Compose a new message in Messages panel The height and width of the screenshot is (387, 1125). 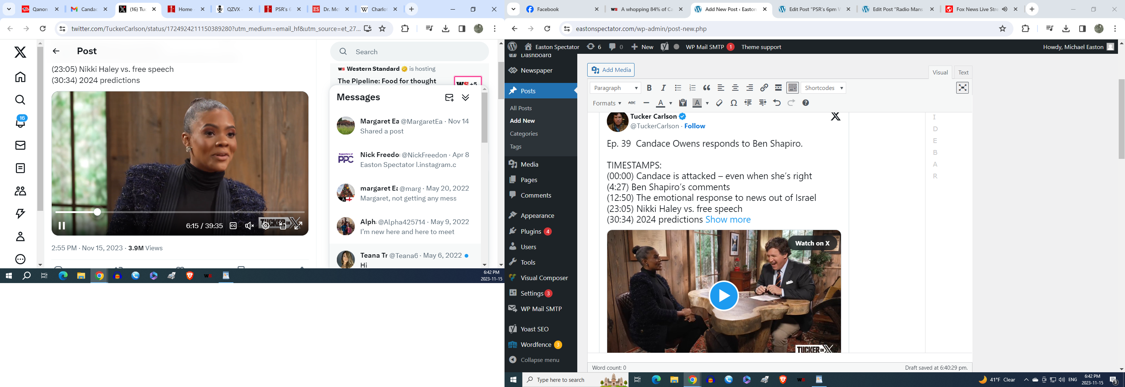[449, 98]
